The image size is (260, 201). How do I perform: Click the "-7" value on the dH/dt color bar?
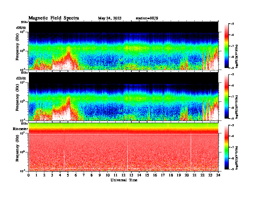tap(232, 46)
